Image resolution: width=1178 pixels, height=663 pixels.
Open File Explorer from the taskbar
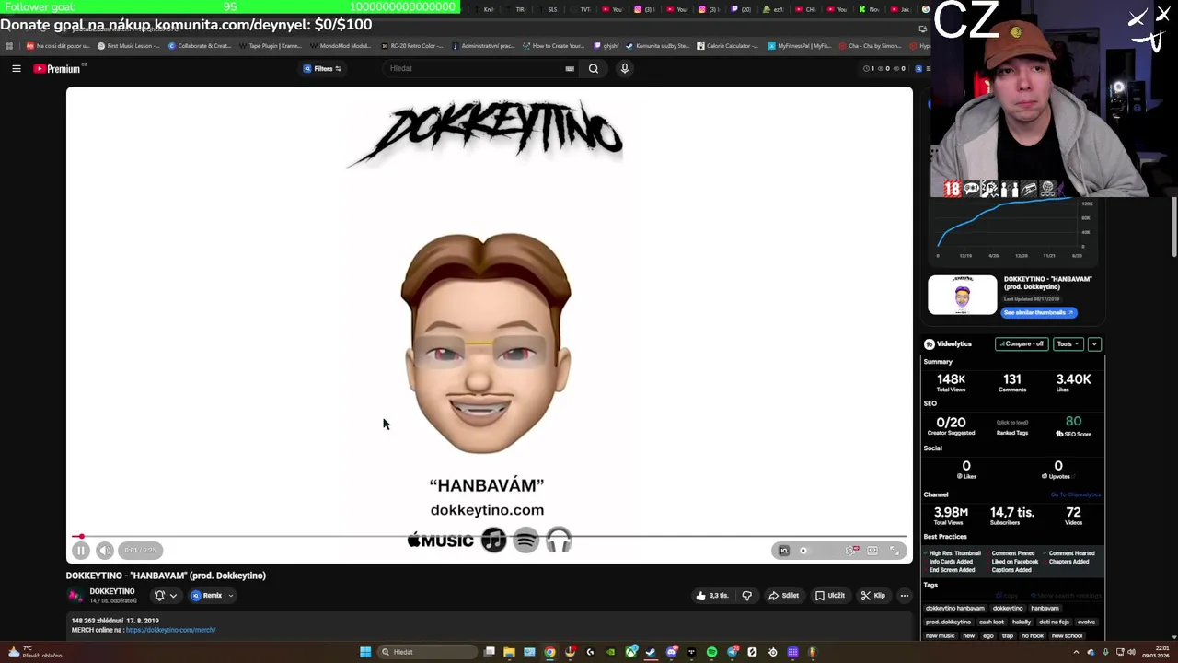coord(509,652)
